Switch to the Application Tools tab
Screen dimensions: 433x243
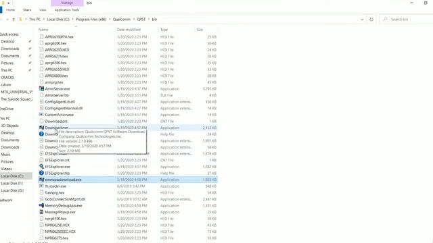(x=67, y=10)
